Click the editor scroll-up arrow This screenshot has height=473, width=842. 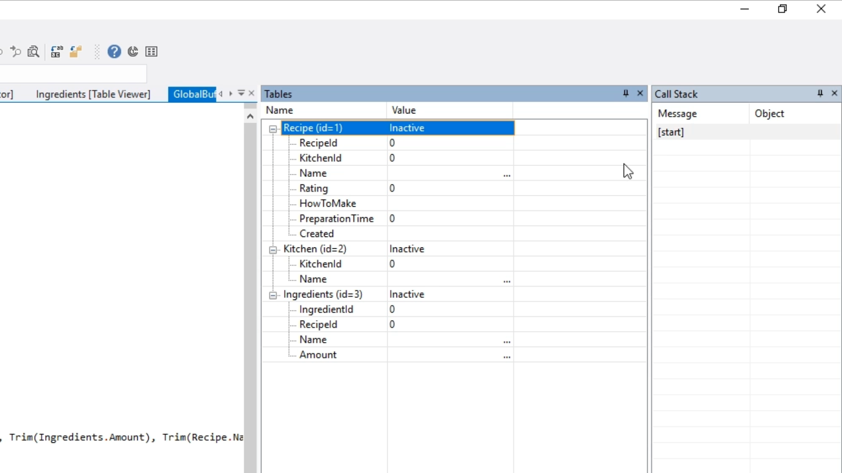(x=250, y=116)
